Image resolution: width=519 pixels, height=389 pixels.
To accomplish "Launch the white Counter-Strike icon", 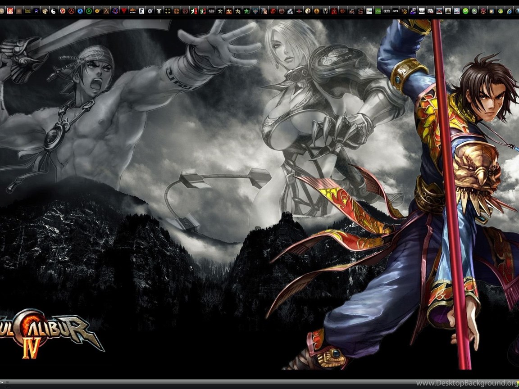I will tap(141, 11).
